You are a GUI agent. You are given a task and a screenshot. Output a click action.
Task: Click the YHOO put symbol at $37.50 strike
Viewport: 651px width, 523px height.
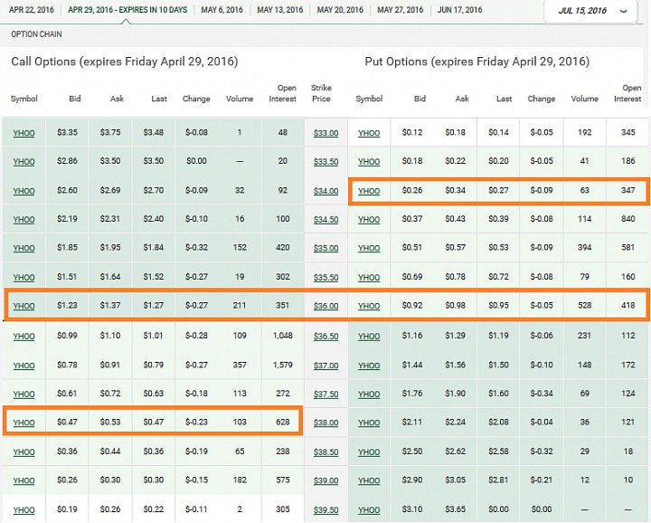[369, 395]
